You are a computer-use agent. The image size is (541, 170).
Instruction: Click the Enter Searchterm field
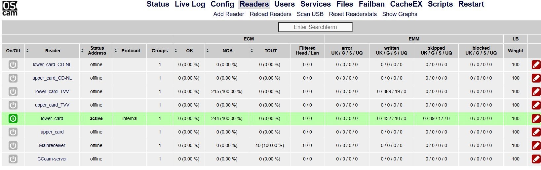pos(315,27)
